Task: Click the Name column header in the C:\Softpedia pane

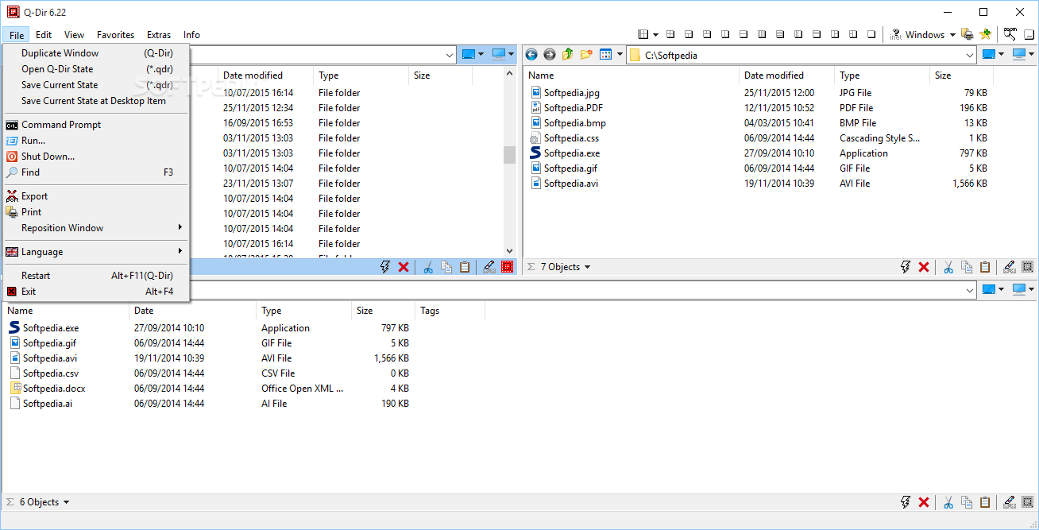Action: [x=631, y=75]
